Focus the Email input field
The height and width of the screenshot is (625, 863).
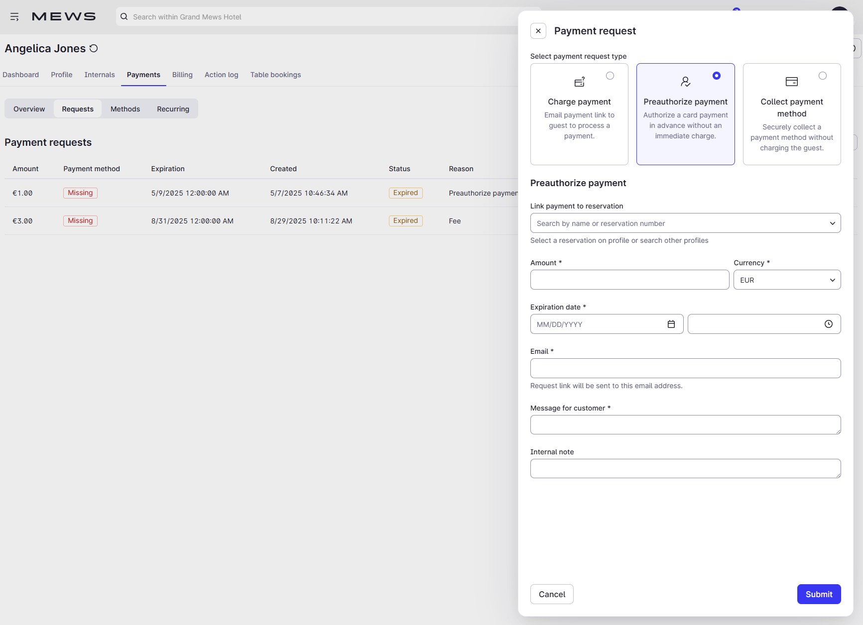tap(686, 368)
